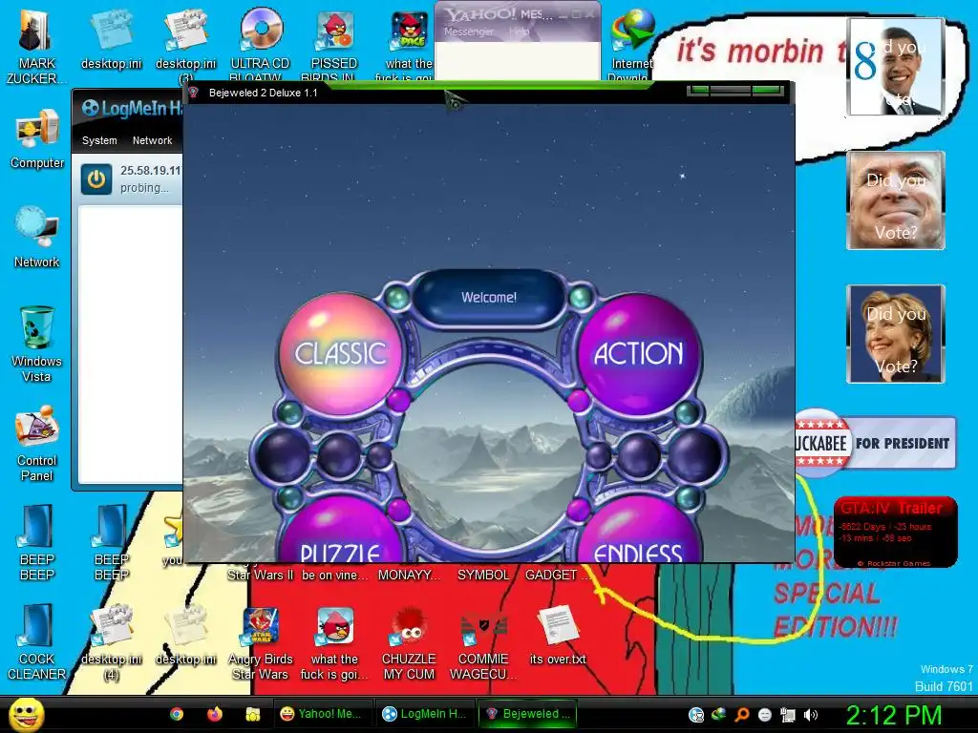Viewport: 978px width, 733px height.
Task: Click the Welcome! banner in Bejeweled
Action: pyautogui.click(x=489, y=298)
